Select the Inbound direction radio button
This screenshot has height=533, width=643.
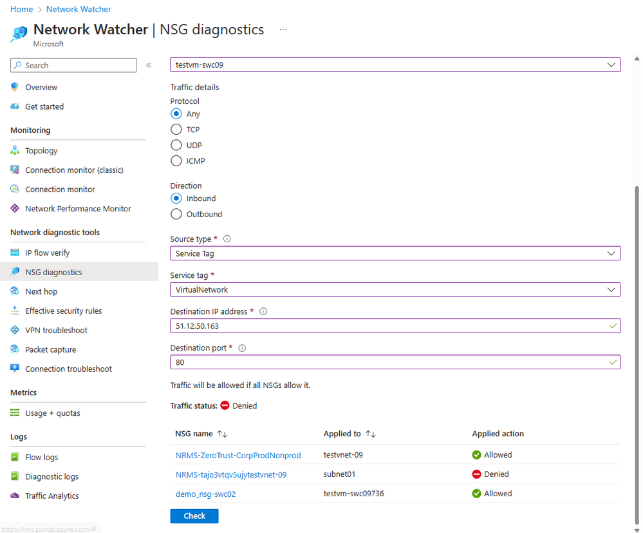point(176,199)
